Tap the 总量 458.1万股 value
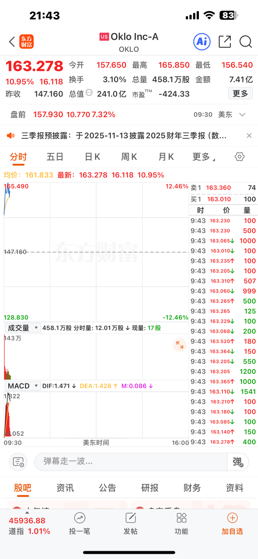258x559 pixels. coord(171,80)
